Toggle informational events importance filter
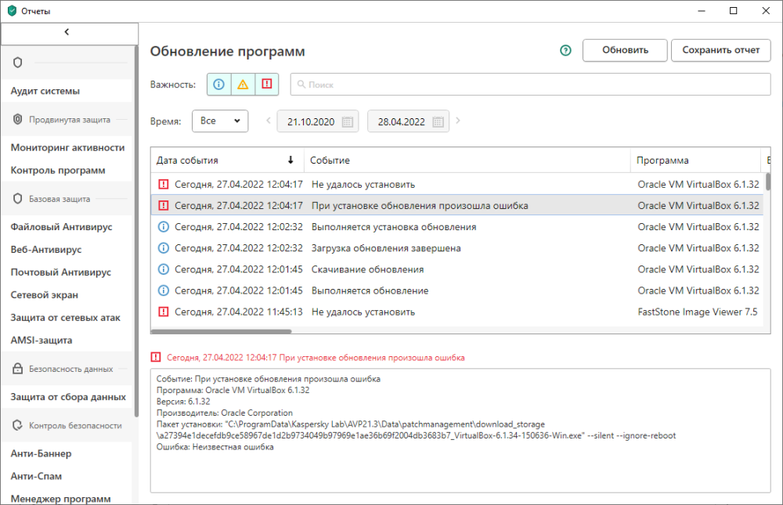Screen dimensions: 783x505 click(x=219, y=85)
